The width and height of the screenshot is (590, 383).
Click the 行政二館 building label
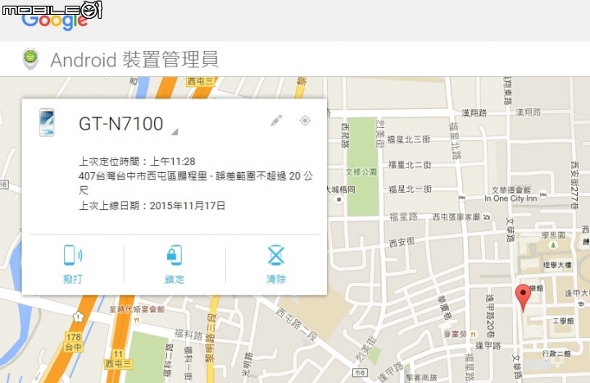pyautogui.click(x=556, y=353)
